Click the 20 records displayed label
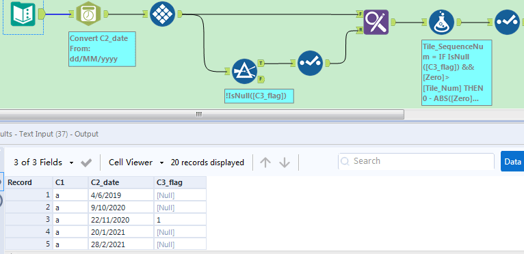The width and height of the screenshot is (524, 254). coord(207,163)
